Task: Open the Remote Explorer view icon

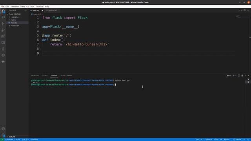Action: (3, 43)
